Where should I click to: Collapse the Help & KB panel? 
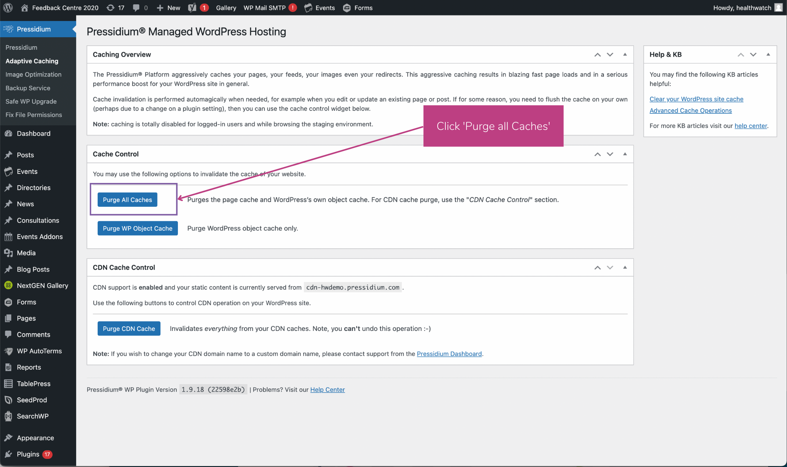click(x=768, y=55)
